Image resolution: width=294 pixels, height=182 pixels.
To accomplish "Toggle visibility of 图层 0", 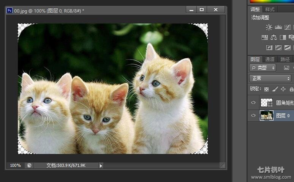I will pyautogui.click(x=253, y=116).
